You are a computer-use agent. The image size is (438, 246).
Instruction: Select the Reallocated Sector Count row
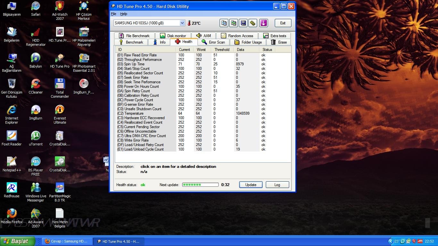[x=144, y=73]
